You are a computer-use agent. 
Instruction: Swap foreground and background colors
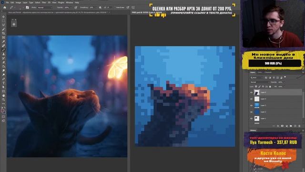tap(5, 107)
